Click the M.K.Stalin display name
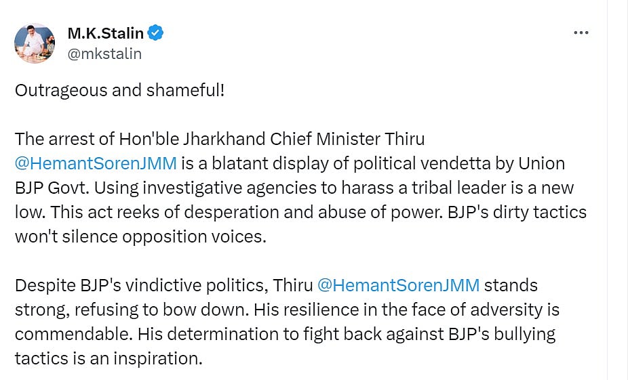The height and width of the screenshot is (380, 628). pos(106,33)
